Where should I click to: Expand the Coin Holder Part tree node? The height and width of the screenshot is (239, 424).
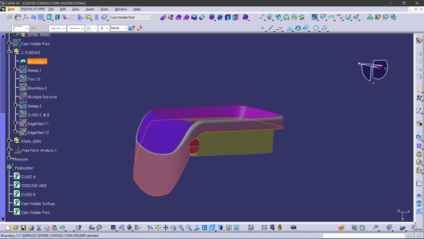(9, 42)
